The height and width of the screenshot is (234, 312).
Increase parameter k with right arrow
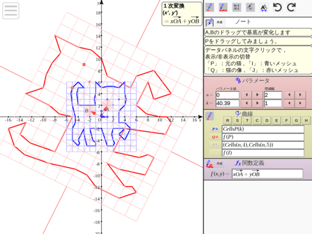coord(257,103)
